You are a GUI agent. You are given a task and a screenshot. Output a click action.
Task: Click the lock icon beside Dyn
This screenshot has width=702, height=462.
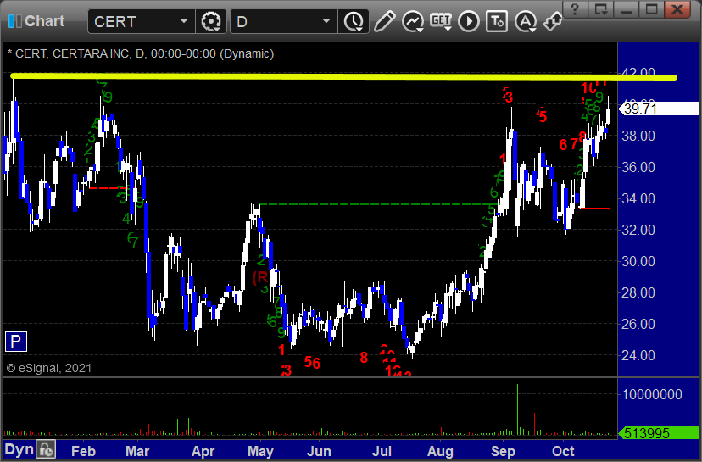coord(46,449)
